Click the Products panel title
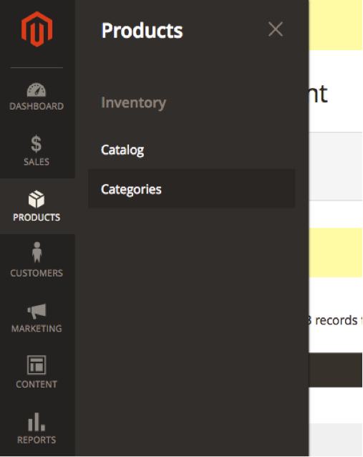The image size is (363, 457). [x=142, y=30]
